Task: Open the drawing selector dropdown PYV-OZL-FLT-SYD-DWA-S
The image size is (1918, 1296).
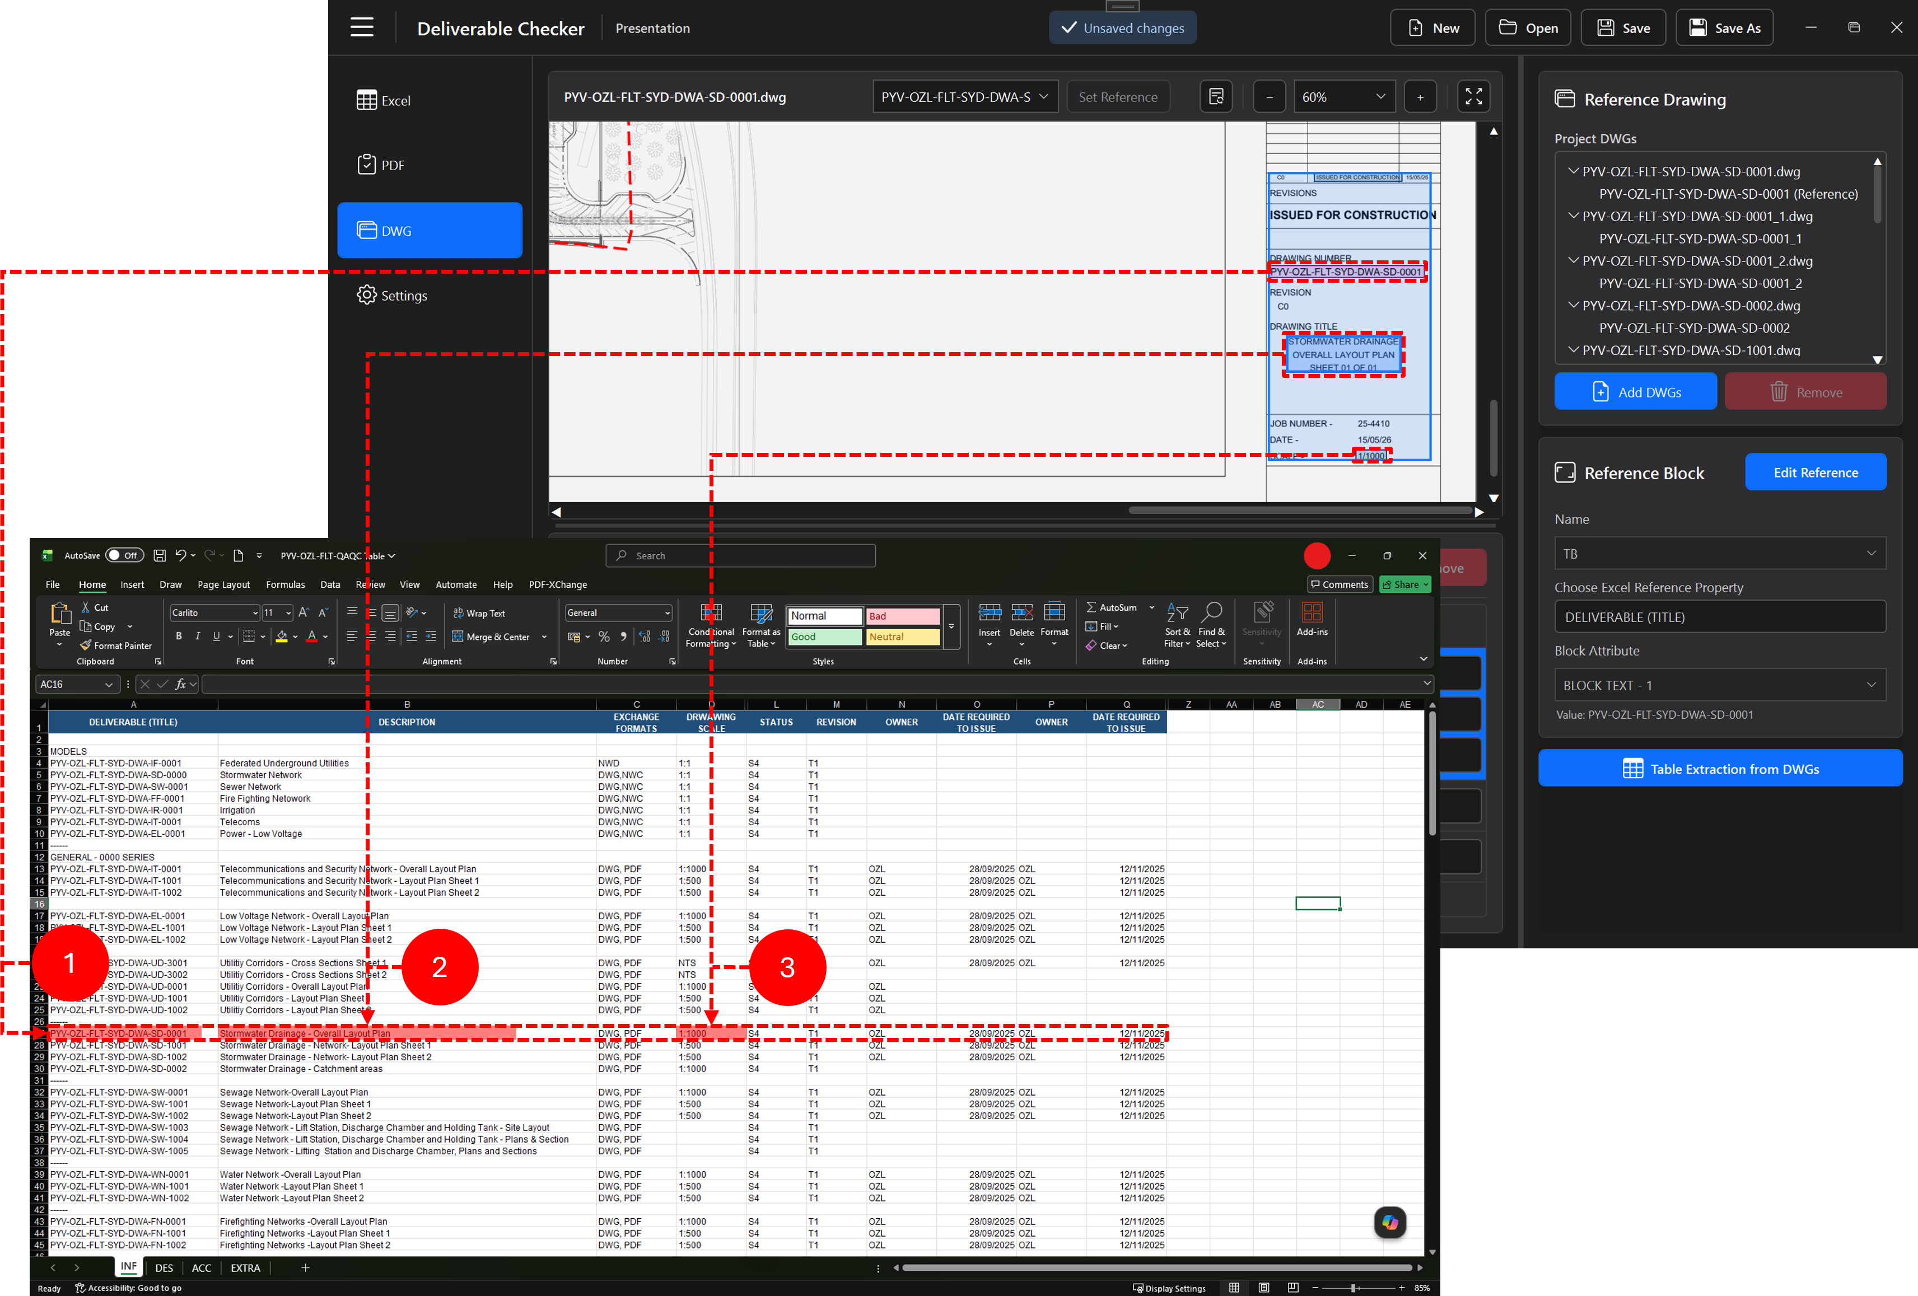Action: (965, 96)
